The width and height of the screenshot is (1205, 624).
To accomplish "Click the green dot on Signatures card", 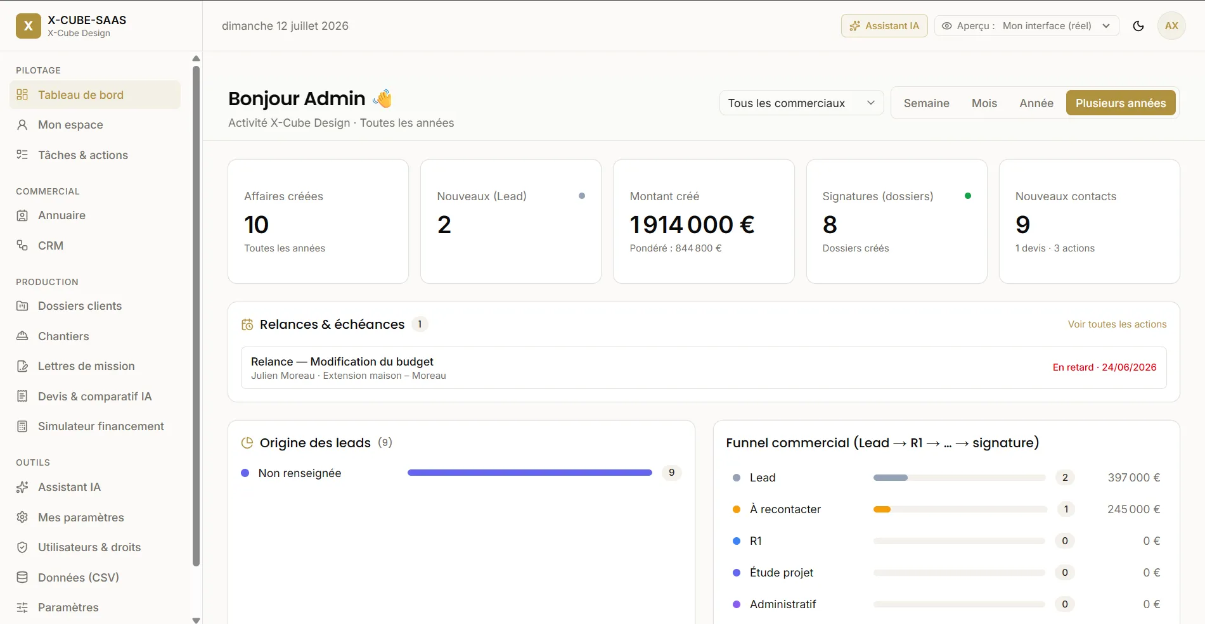I will click(x=968, y=196).
